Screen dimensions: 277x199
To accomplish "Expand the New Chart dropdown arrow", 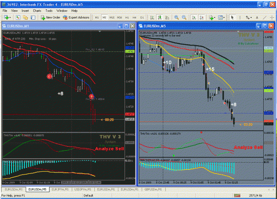I will click(10, 18).
